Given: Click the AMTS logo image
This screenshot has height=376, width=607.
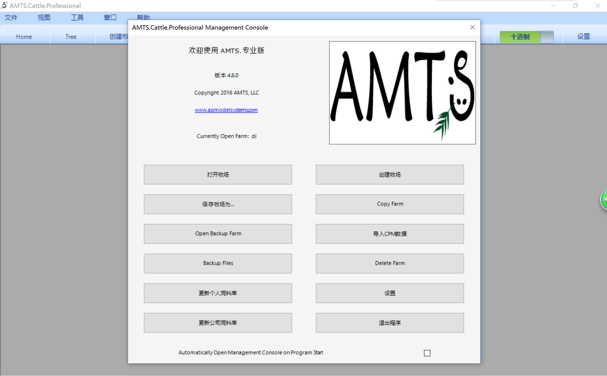Looking at the screenshot, I should (x=402, y=93).
